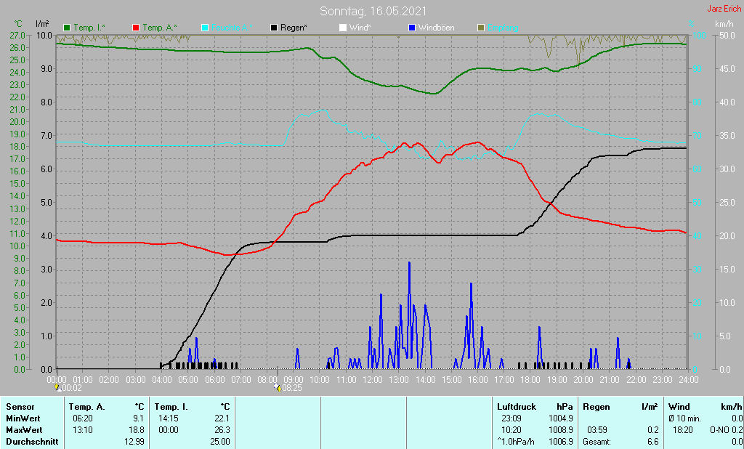
Task: Click the Temp. A. average 12.99
Action: 134,442
